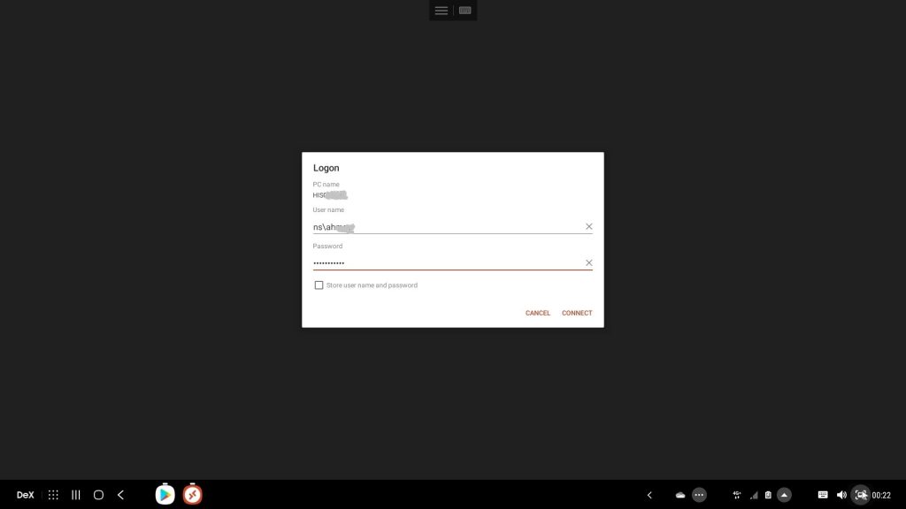Open the DeX menu
Viewport: 906px width, 509px height.
pyautogui.click(x=25, y=495)
